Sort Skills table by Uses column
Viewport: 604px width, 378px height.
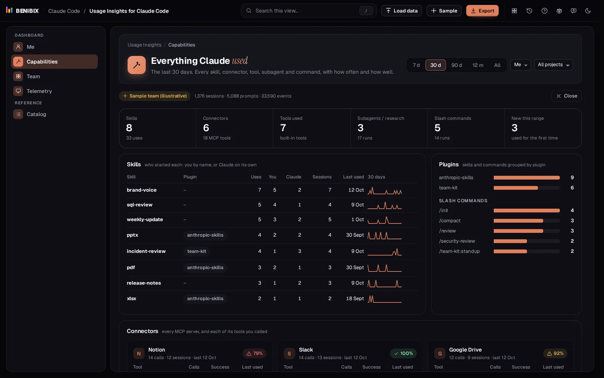pos(256,177)
